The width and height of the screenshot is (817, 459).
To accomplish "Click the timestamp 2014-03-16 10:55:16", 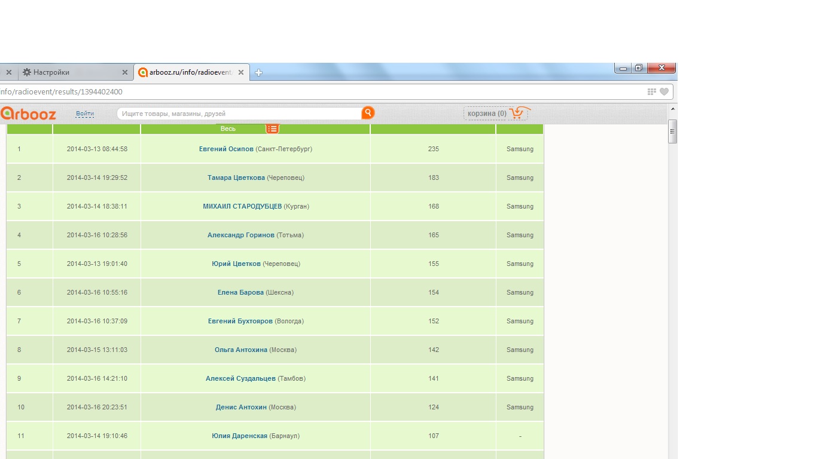I will pyautogui.click(x=97, y=292).
